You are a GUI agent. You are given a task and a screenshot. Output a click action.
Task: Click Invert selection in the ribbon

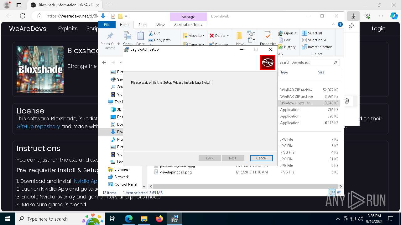(x=317, y=47)
